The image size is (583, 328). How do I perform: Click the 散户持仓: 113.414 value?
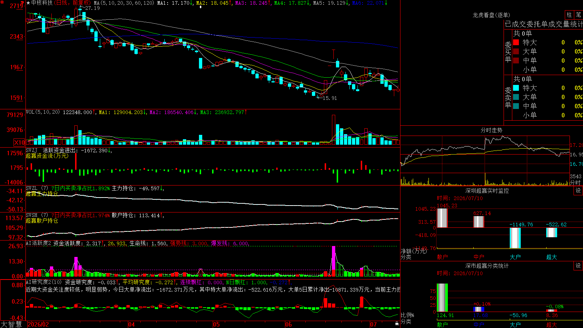137,215
